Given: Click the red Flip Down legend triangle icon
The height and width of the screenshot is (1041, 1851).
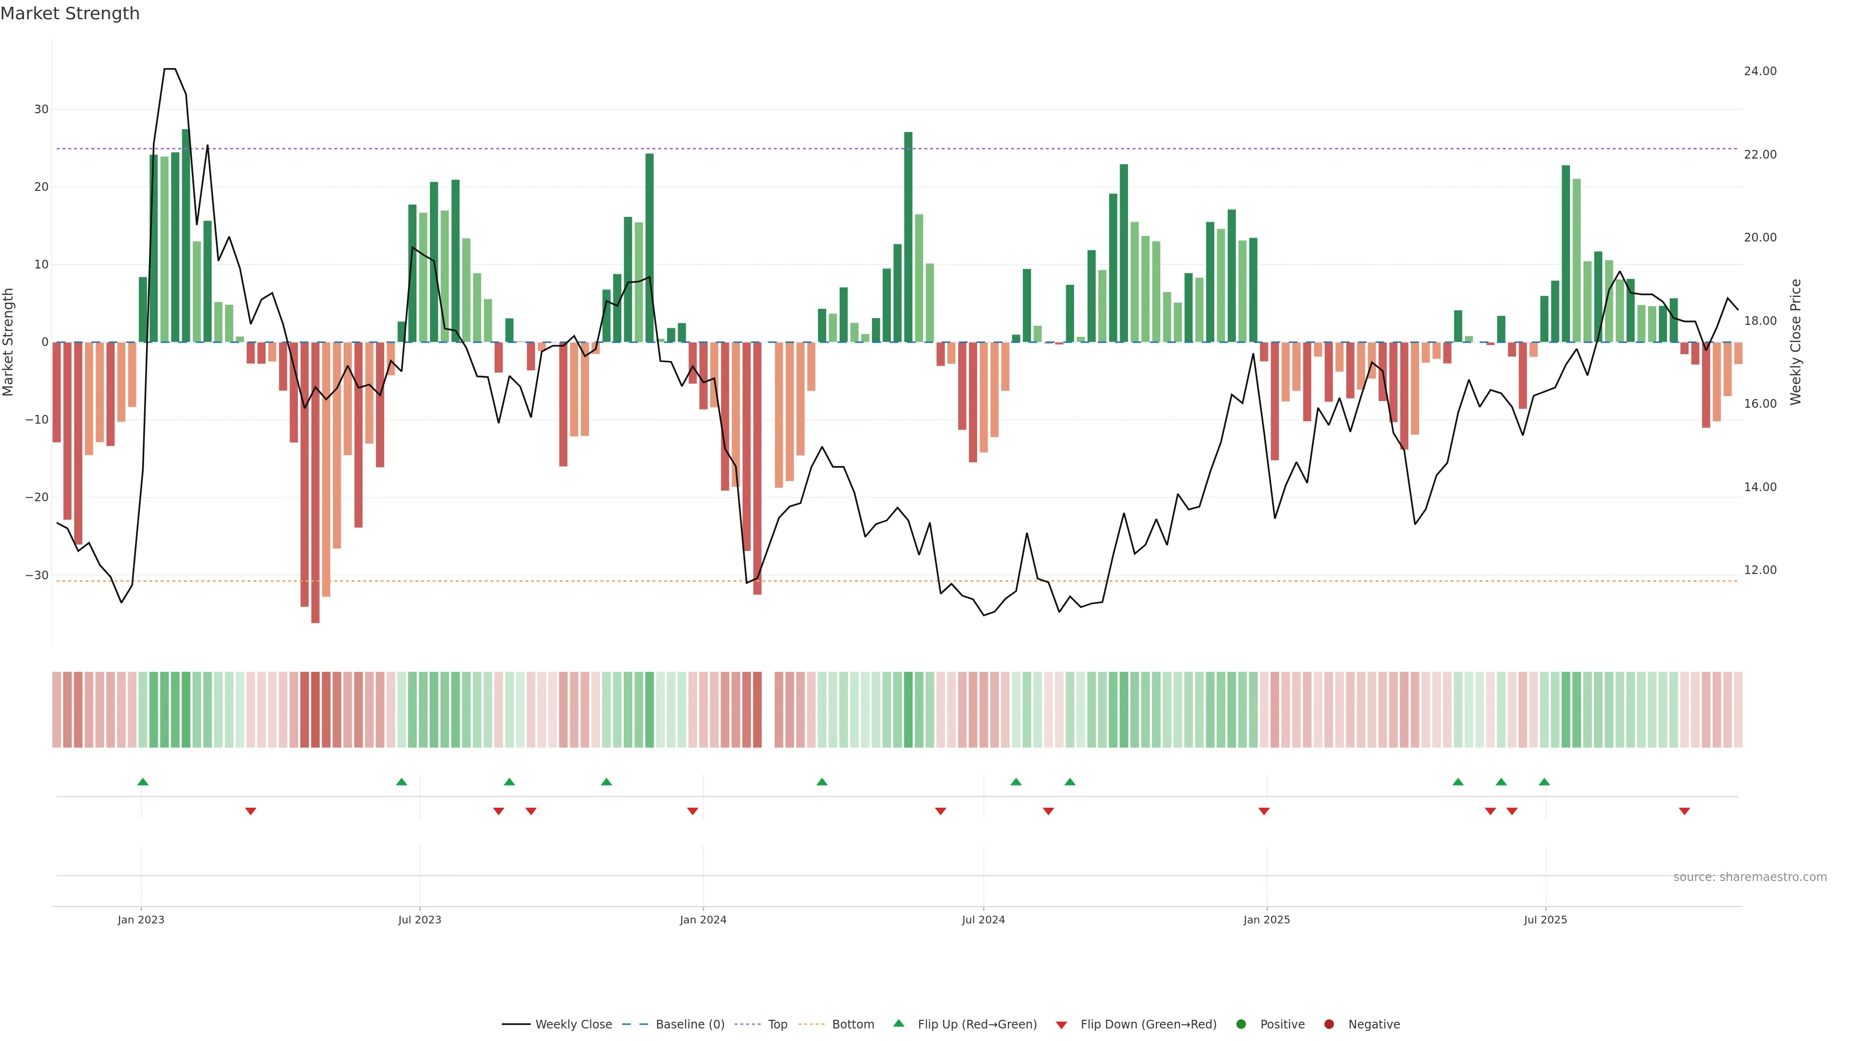Looking at the screenshot, I should coord(1060,1025).
